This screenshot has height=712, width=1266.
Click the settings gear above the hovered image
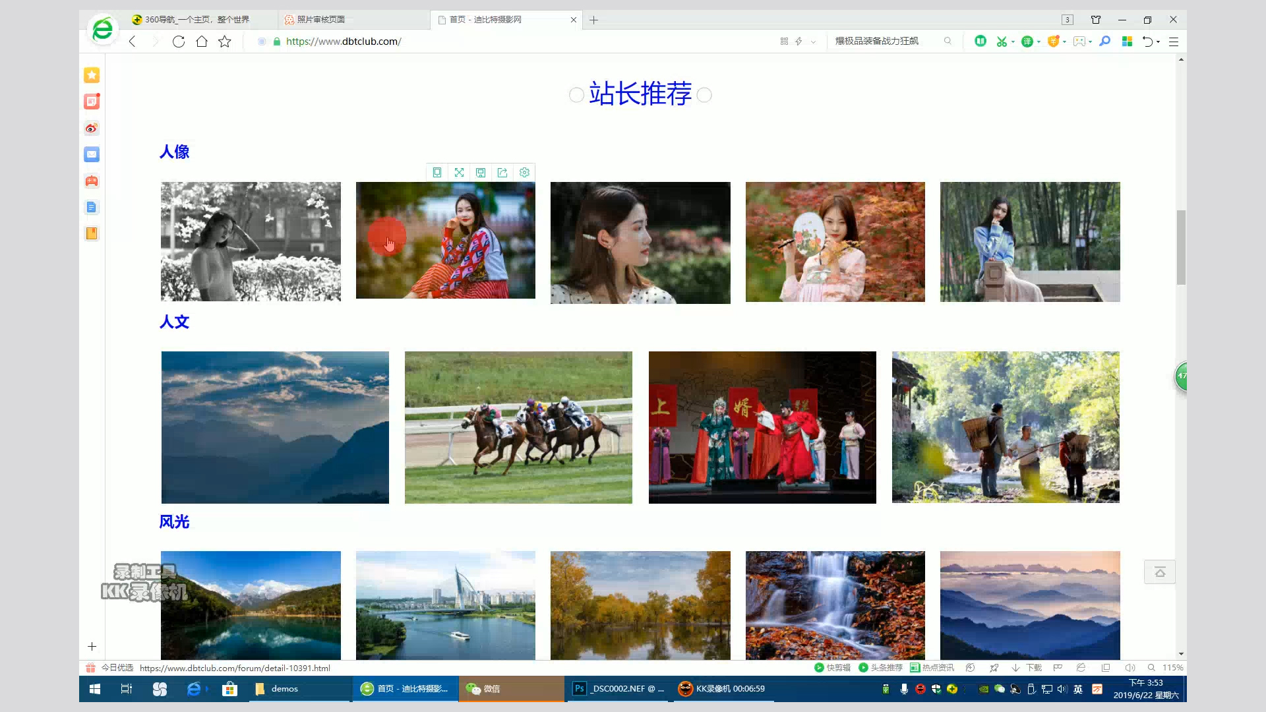click(x=524, y=173)
